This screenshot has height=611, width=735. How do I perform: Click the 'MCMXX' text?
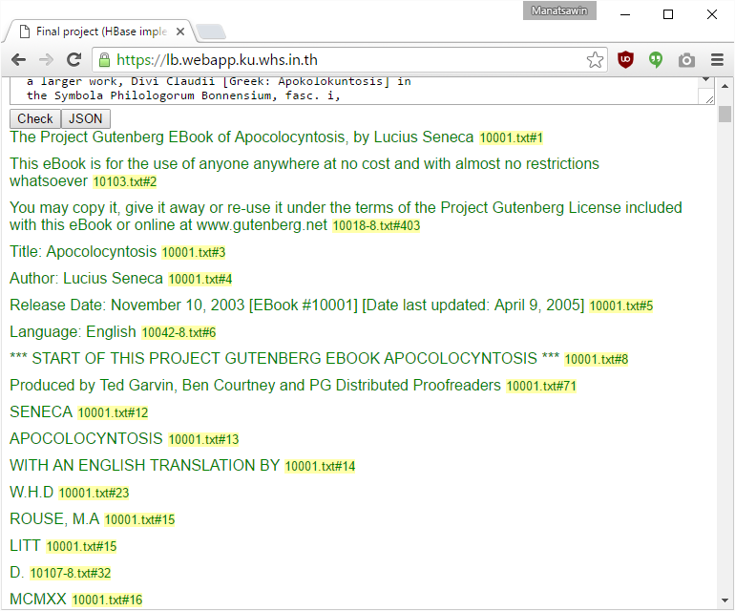click(38, 600)
